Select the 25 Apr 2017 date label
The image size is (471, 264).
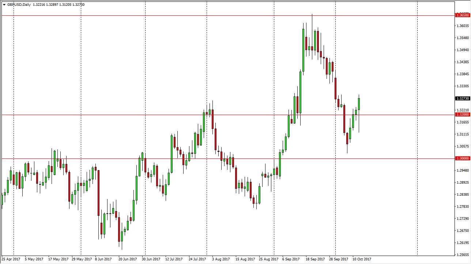click(10, 259)
